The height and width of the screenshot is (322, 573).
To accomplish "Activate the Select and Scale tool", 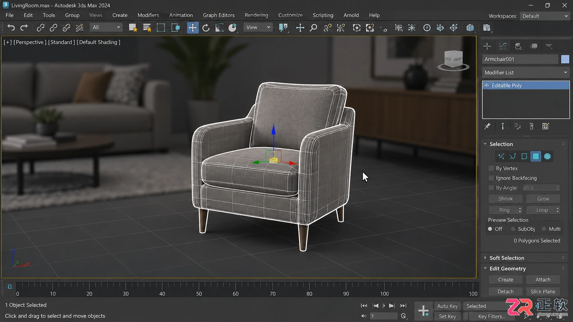I will point(219,27).
